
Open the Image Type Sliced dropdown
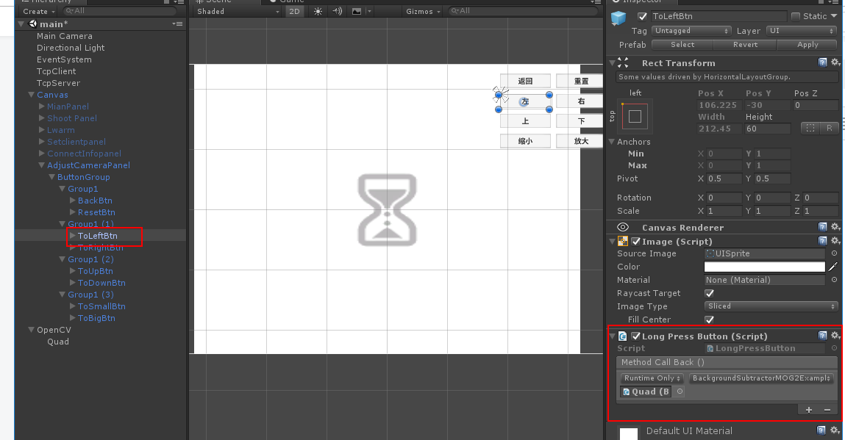pyautogui.click(x=771, y=306)
